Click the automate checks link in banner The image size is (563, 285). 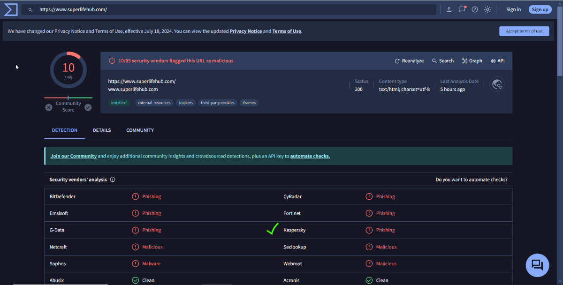click(310, 156)
